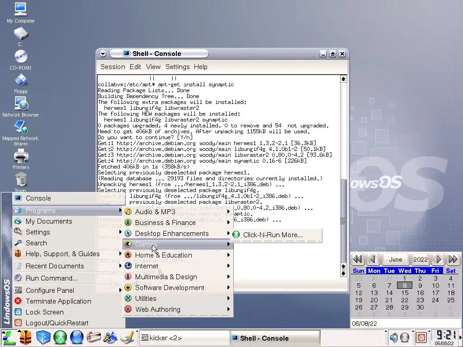Open Mapped Network Shares icon
Image resolution: width=463 pixels, height=347 pixels.
pyautogui.click(x=21, y=133)
